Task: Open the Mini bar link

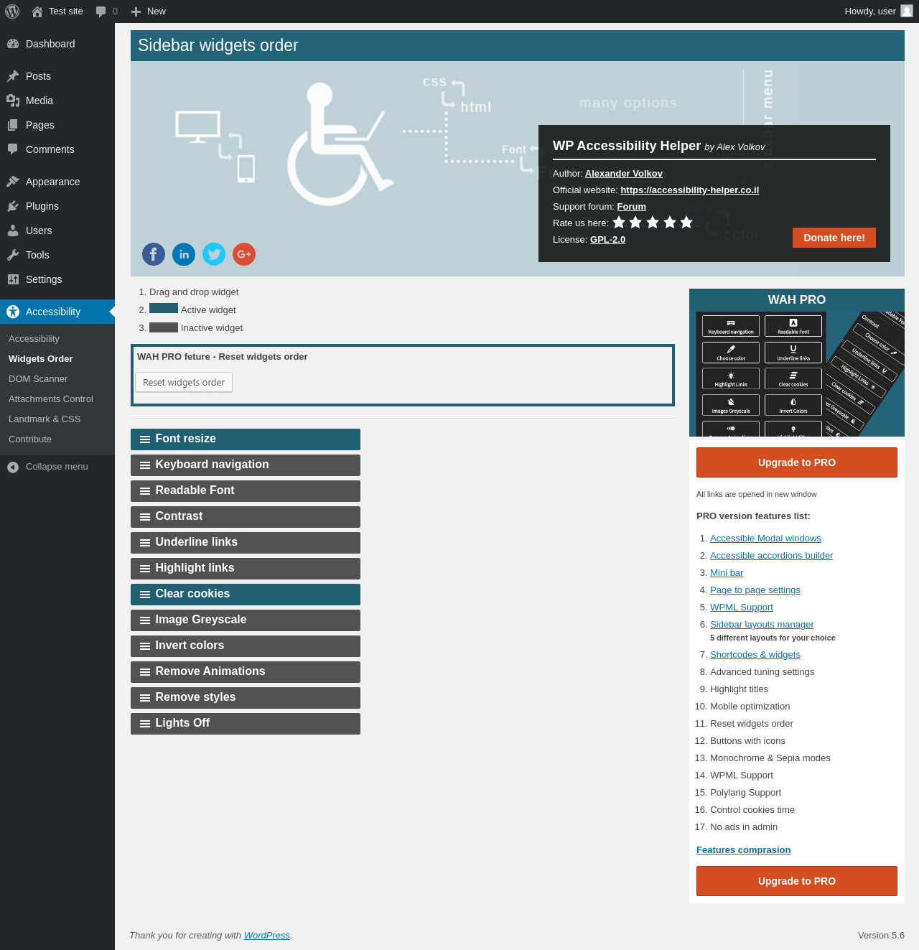Action: tap(727, 573)
